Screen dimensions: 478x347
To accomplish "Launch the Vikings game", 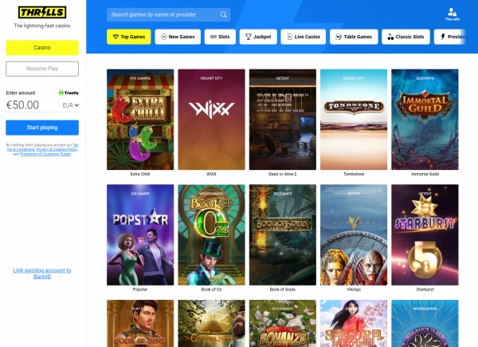I will tap(354, 235).
